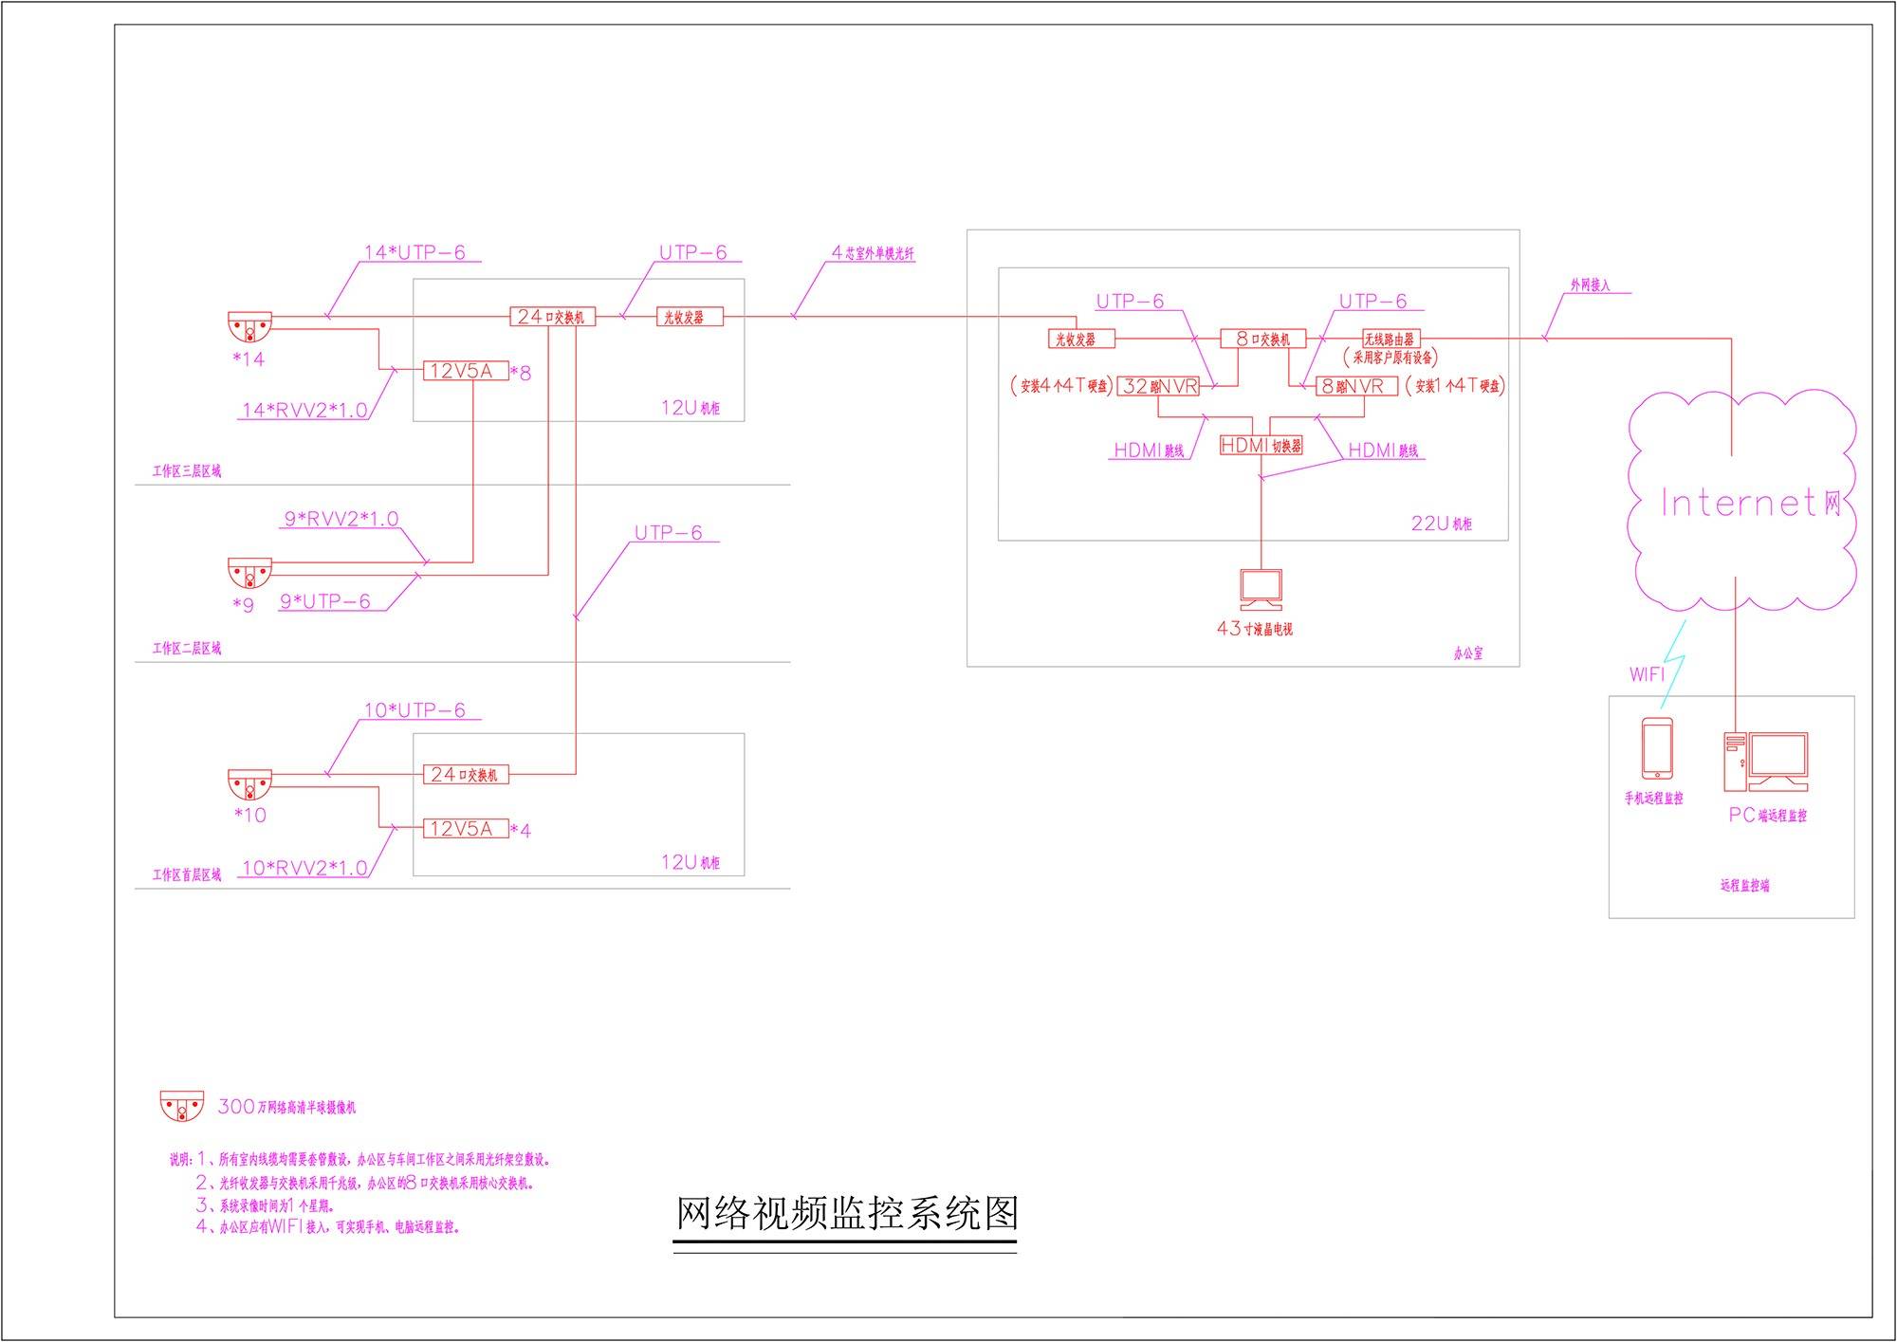Click the 10*RVV2*1.0 cable label
Viewport: 1897px width, 1342px height.
pos(304,868)
